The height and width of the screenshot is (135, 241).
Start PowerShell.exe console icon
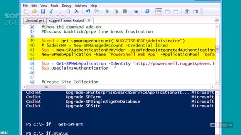pyautogui.click(x=147, y=11)
